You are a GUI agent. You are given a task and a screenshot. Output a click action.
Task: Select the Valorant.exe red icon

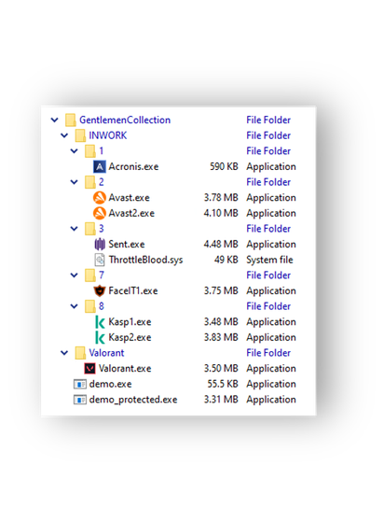(89, 369)
